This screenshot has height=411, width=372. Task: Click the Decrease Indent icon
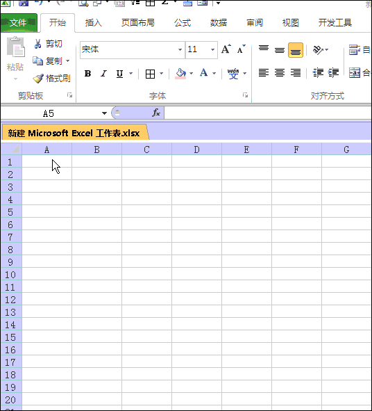click(x=318, y=72)
